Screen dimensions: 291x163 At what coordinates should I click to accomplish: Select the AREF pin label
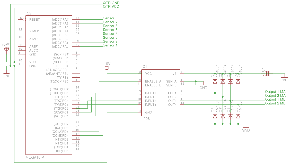click(x=33, y=46)
